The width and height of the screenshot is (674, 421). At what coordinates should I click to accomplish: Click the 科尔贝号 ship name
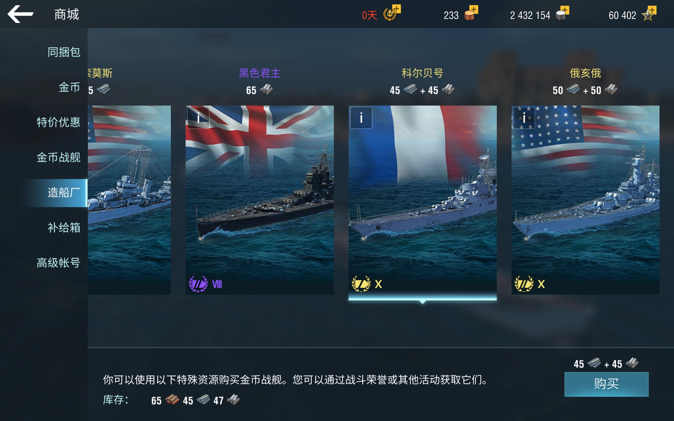click(422, 73)
